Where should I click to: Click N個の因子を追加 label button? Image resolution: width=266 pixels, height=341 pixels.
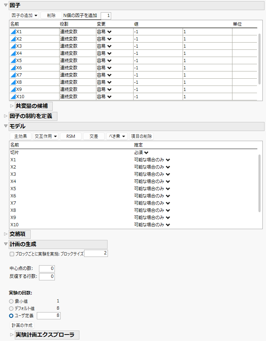click(80, 16)
